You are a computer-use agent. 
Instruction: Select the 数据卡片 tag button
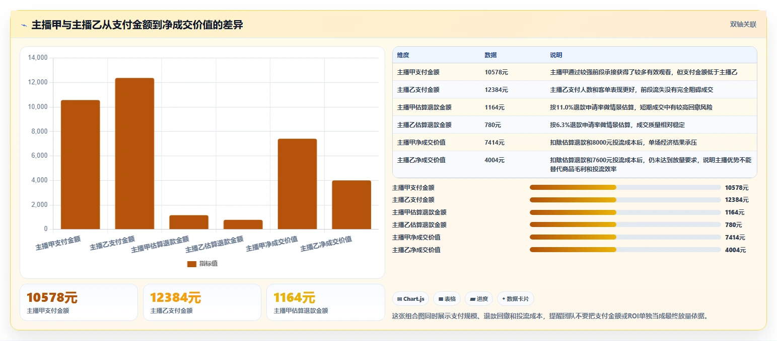[515, 299]
